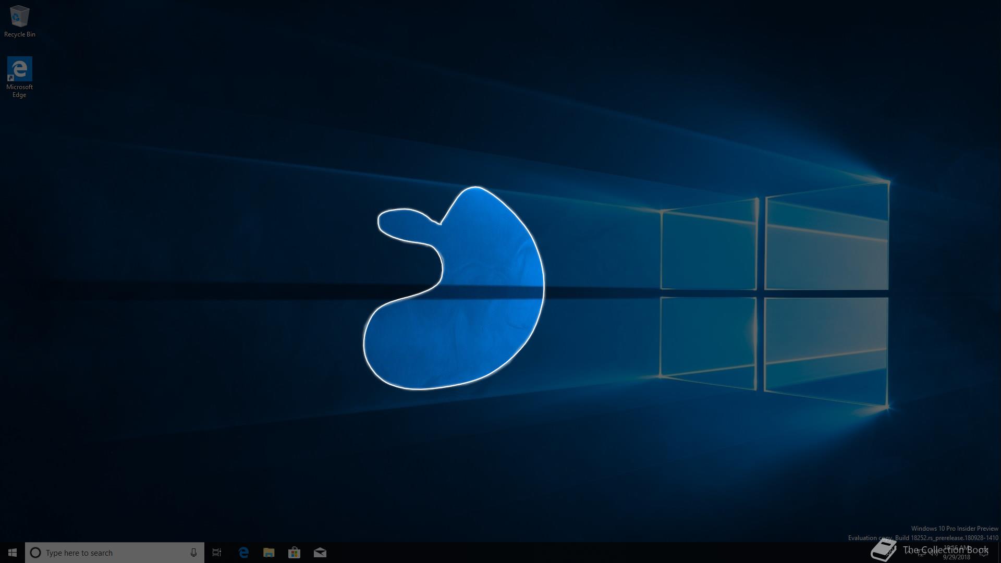Image resolution: width=1001 pixels, height=563 pixels.
Task: Select the Microsoft Edge desktop shortcut
Action: tap(19, 77)
